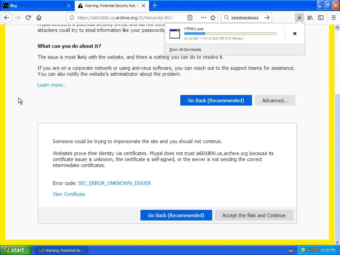Screen dimensions: 340x255
Task: Click the Warning taskbar window button
Action: click(x=61, y=250)
